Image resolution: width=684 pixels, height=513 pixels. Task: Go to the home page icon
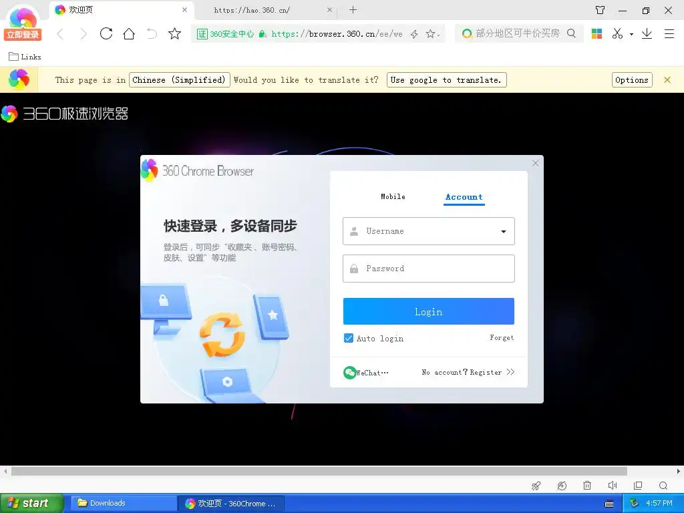129,33
